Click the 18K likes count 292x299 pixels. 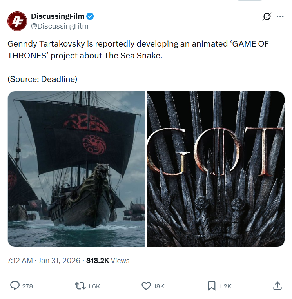point(159,286)
